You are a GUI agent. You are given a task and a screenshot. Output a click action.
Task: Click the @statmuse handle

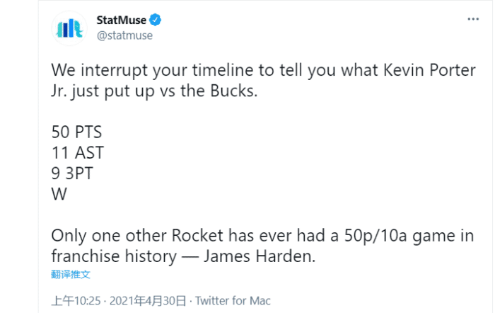pos(124,35)
